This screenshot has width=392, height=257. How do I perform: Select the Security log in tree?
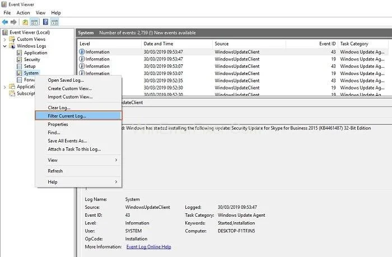tap(32, 59)
